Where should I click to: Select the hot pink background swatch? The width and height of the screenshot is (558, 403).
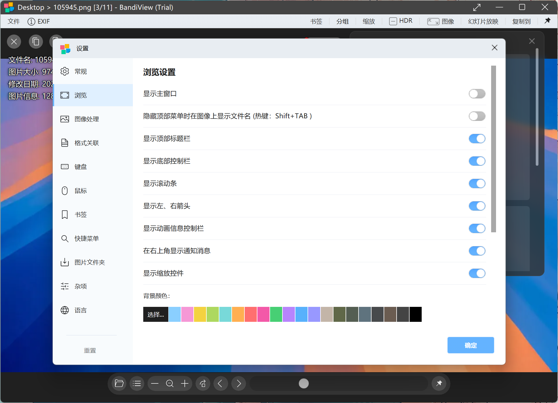[x=263, y=314]
